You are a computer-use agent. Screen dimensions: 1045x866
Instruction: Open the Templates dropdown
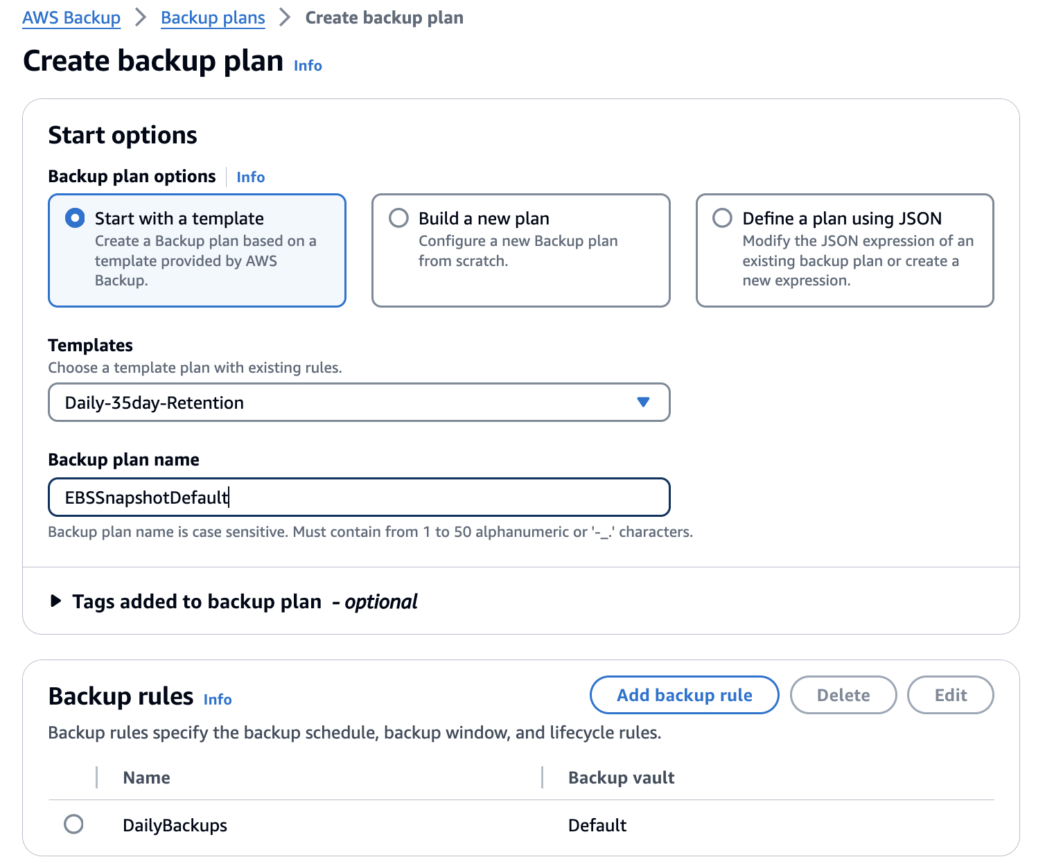click(x=358, y=403)
